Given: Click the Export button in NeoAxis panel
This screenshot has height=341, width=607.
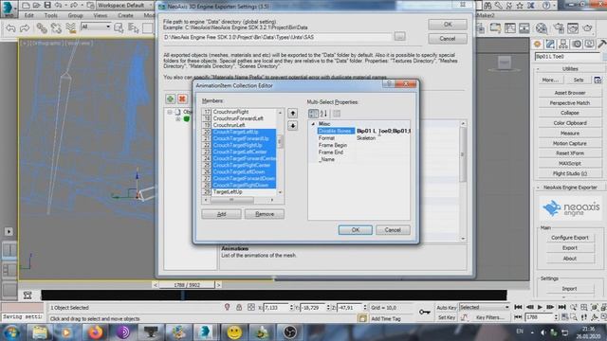Looking at the screenshot, I should pos(569,248).
